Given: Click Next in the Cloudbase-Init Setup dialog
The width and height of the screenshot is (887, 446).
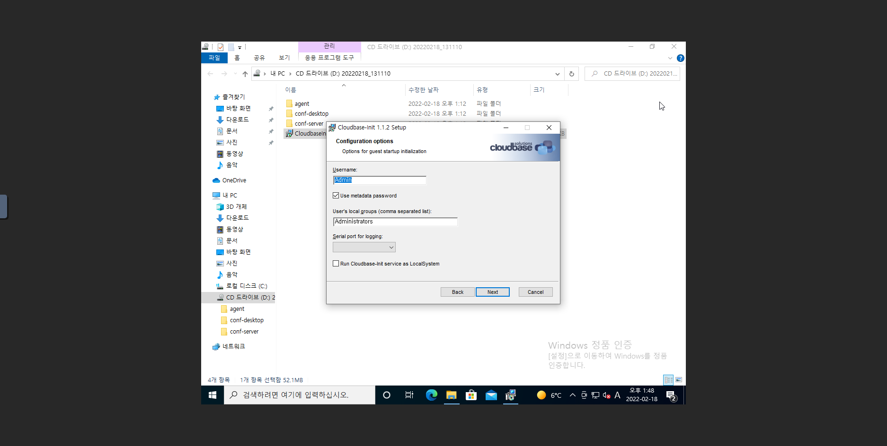Looking at the screenshot, I should [493, 292].
